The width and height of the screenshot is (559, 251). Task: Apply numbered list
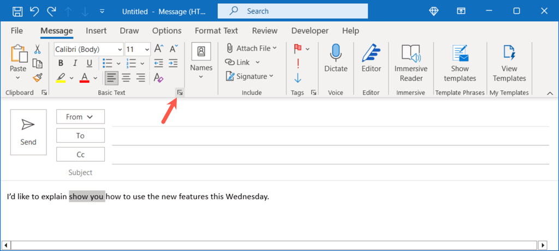131,63
